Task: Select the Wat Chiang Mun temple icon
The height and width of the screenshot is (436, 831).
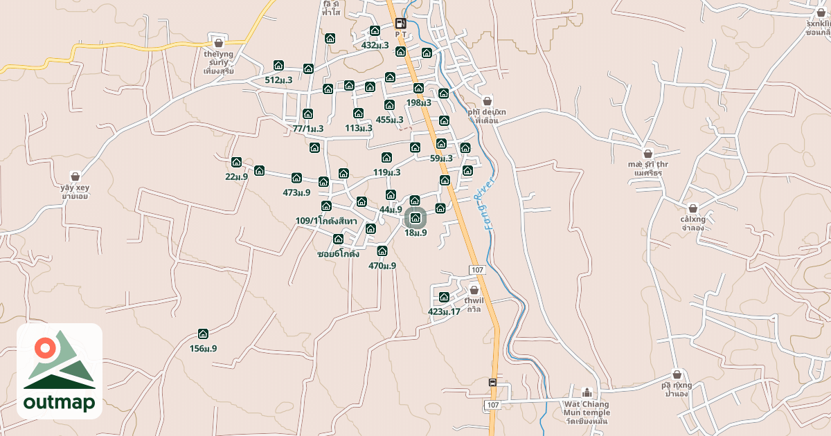Action: click(x=587, y=392)
